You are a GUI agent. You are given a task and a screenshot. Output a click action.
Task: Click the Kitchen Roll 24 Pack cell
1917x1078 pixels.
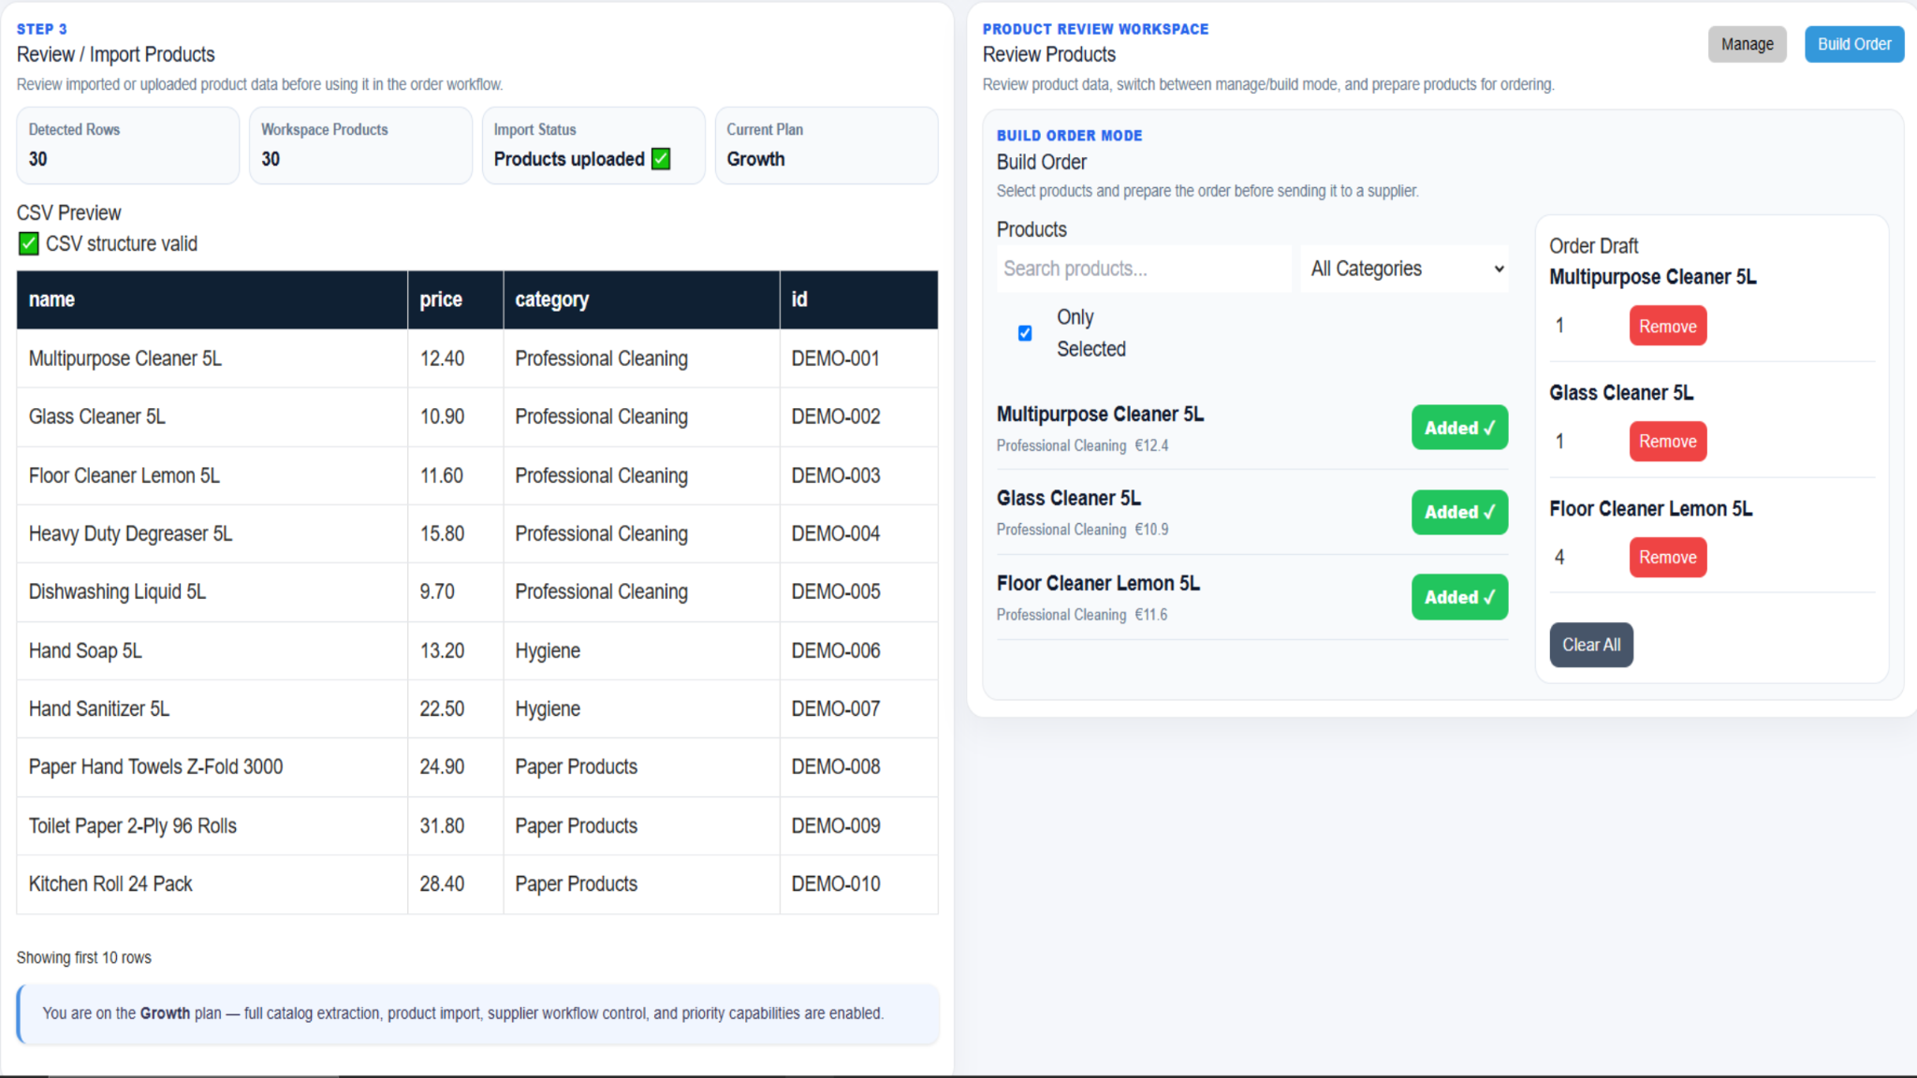(x=212, y=883)
